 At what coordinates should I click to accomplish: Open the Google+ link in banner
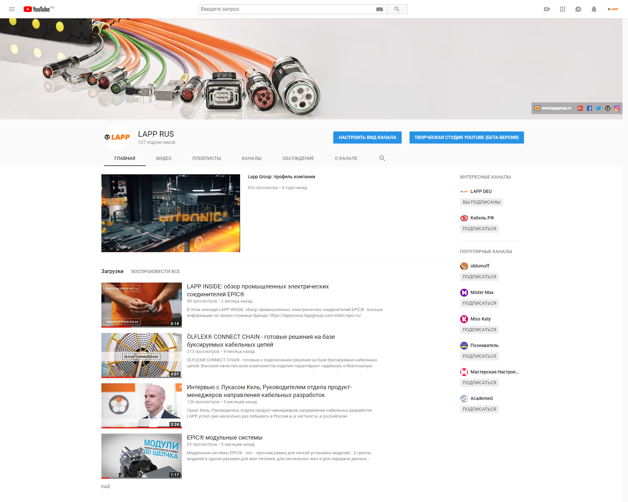(x=580, y=108)
